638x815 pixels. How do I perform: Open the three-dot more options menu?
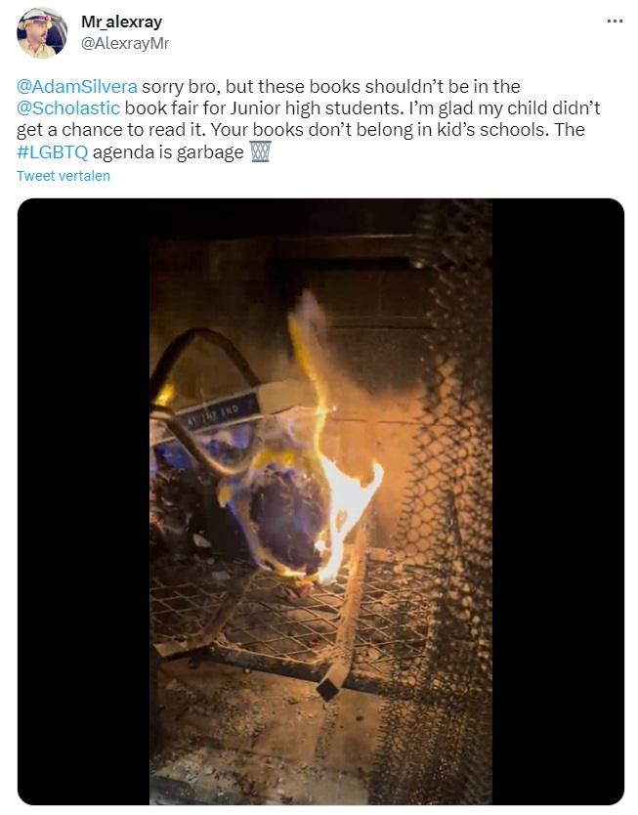615,21
